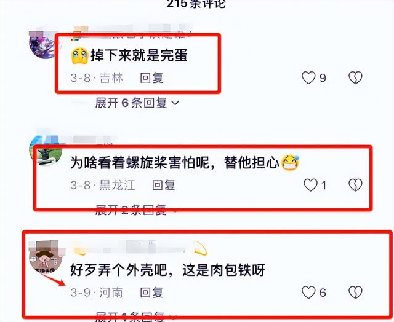Open the cartoon avatar of the Henan commenter

point(46,258)
